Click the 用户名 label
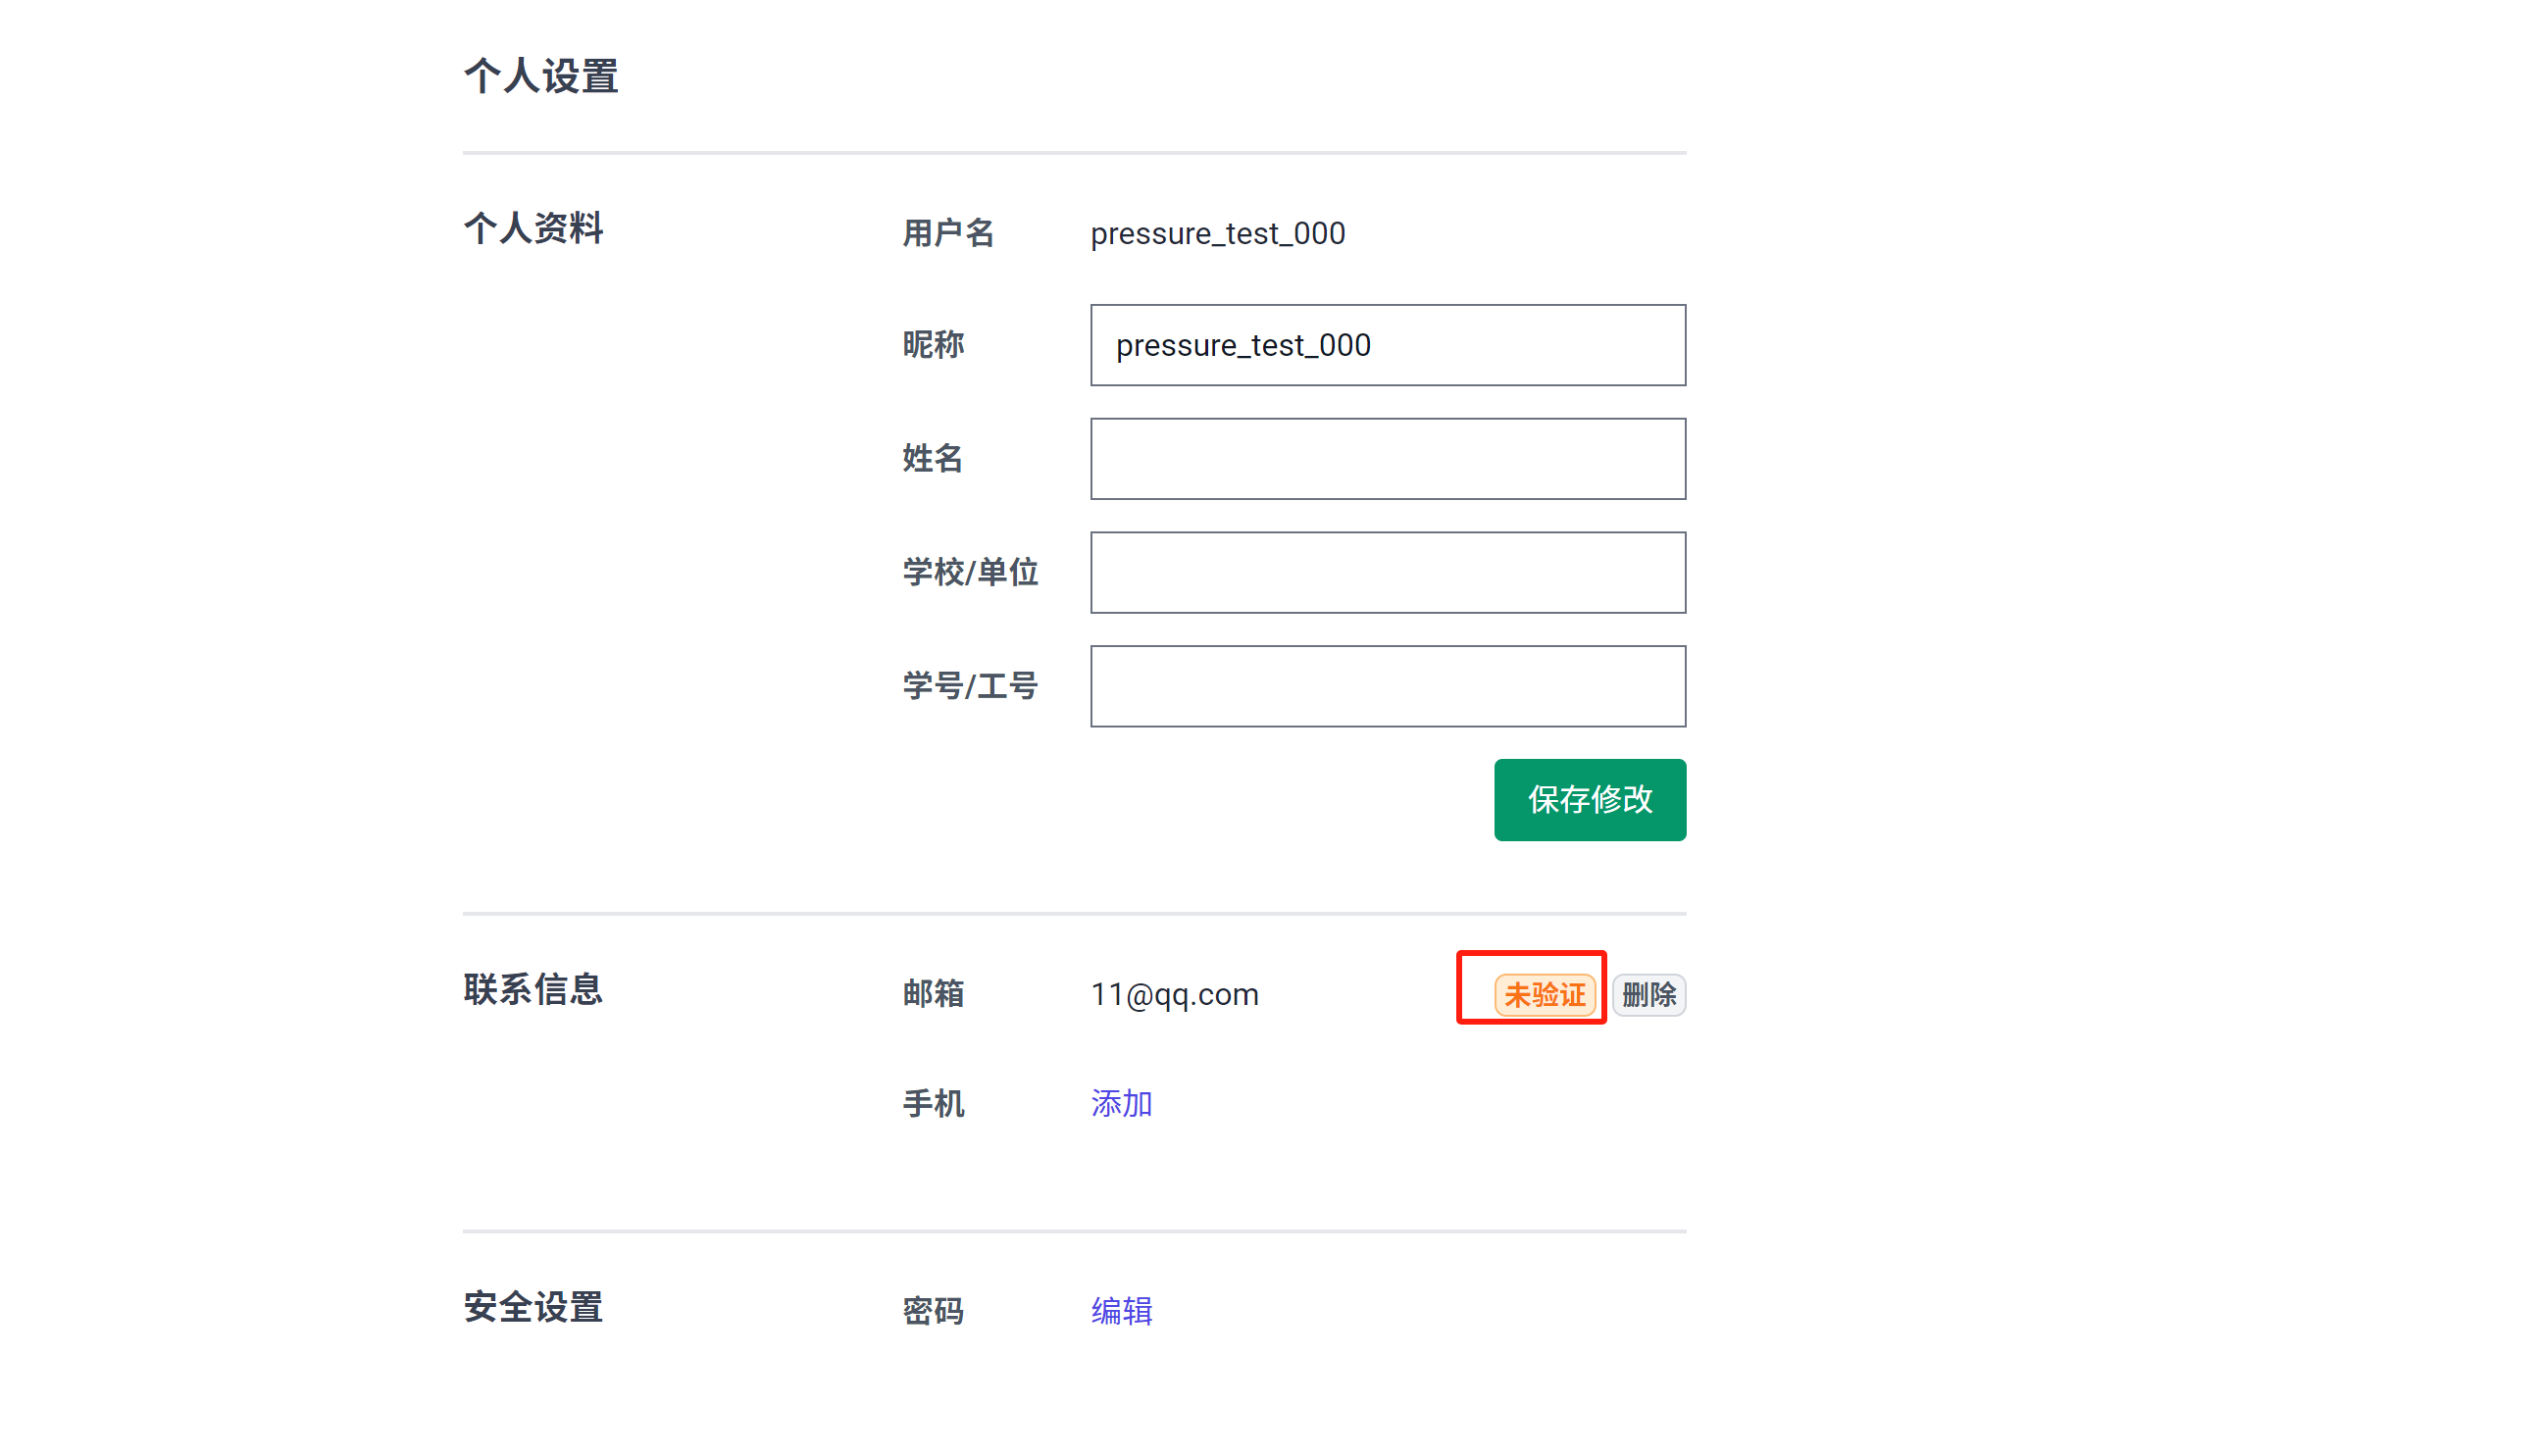 click(948, 233)
